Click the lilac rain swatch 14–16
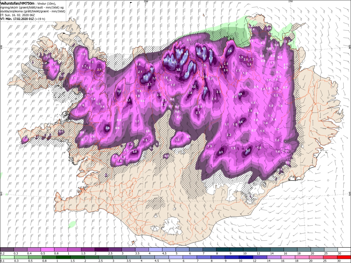The width and height of the screenshot is (351, 263). (274, 257)
